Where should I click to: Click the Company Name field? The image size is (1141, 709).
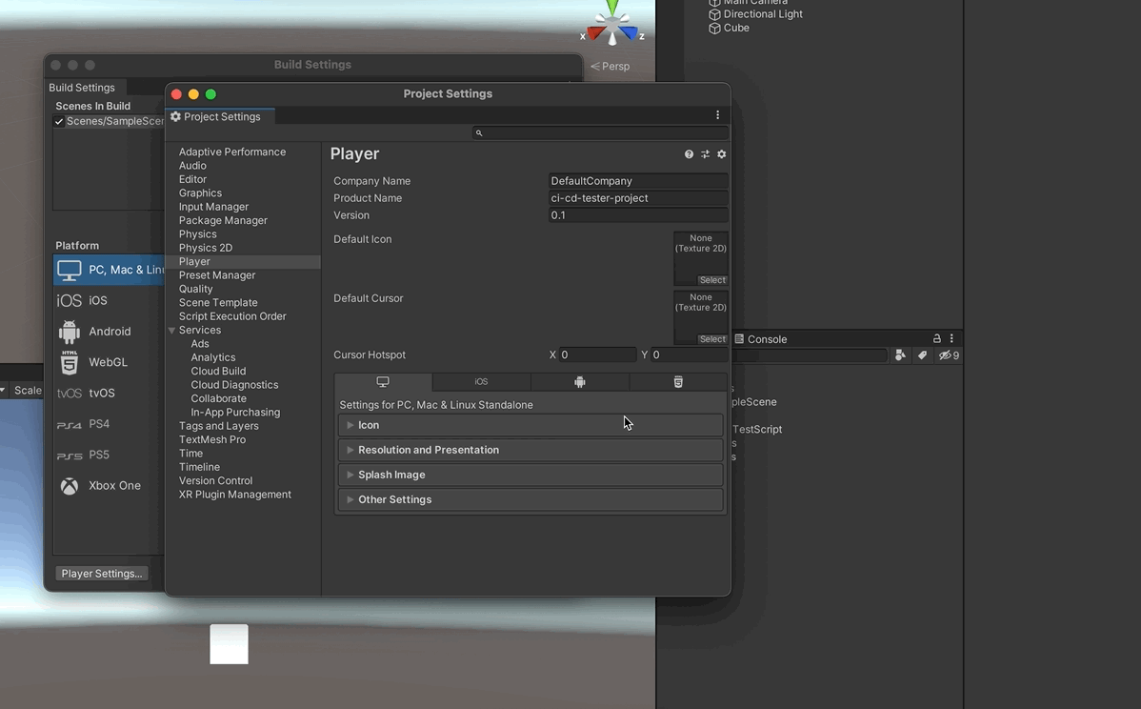click(x=638, y=181)
